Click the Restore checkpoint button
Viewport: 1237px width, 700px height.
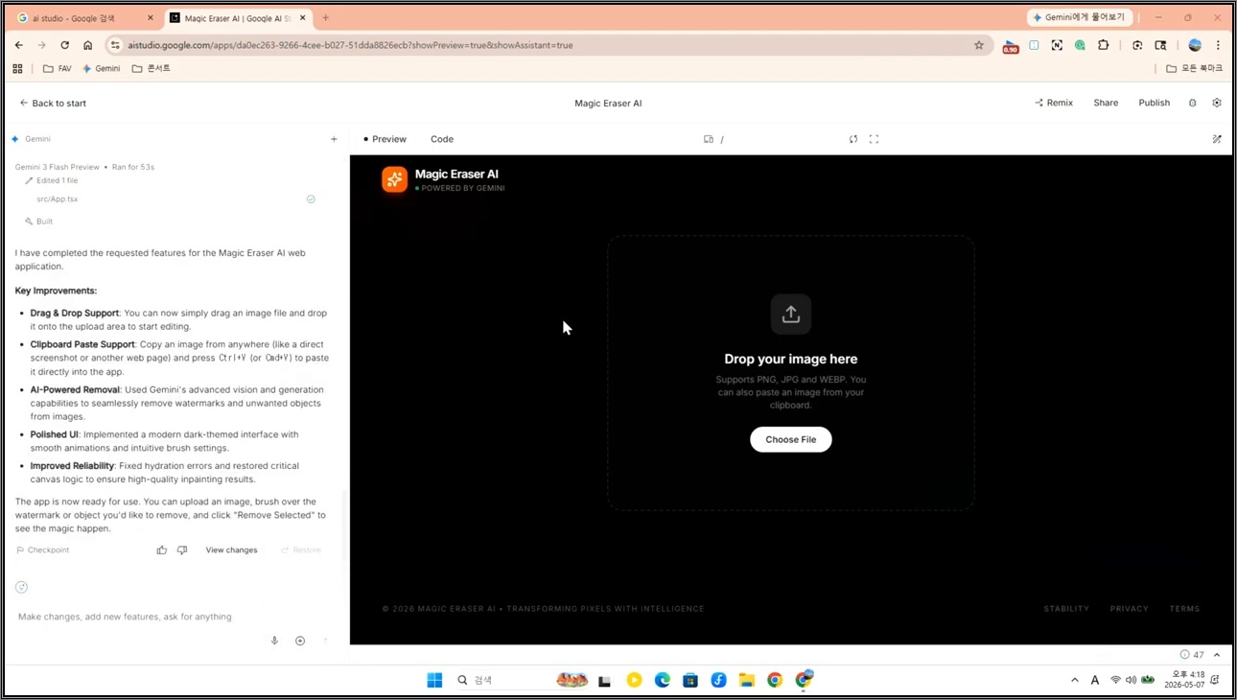[301, 550]
